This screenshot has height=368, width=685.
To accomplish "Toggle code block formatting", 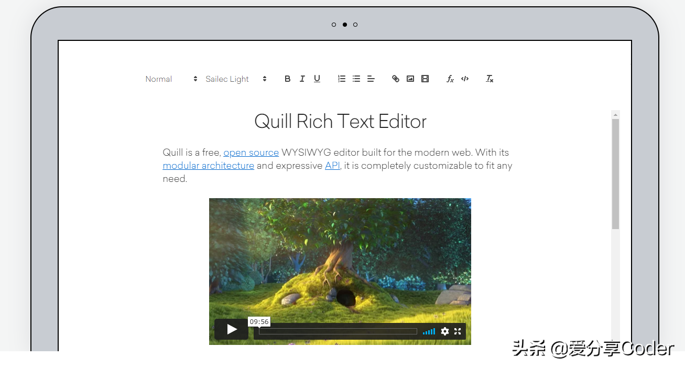I will coord(465,79).
